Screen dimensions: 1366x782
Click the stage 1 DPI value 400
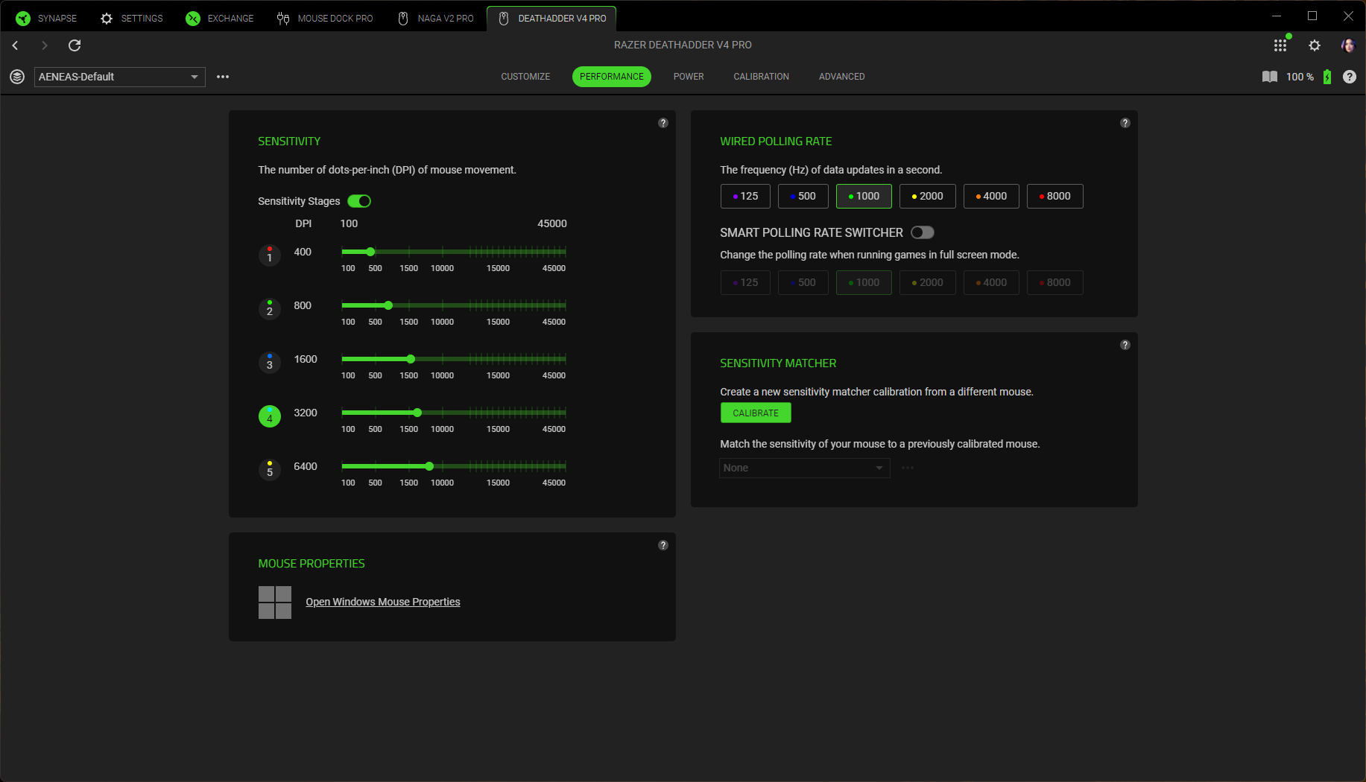(x=303, y=252)
